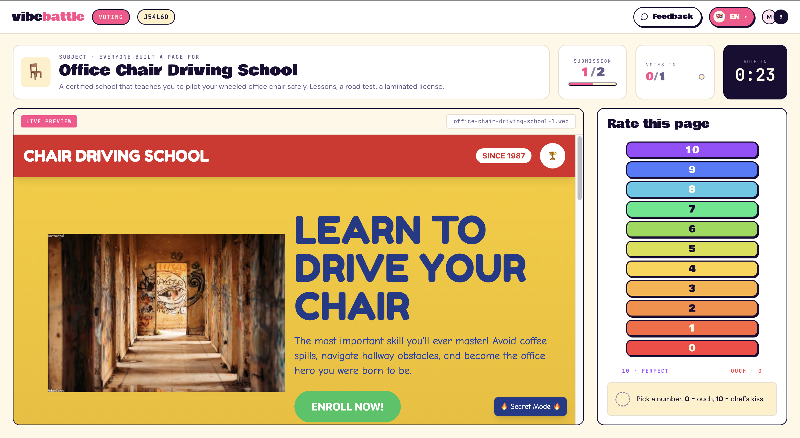Click the LIVE PREVIEW label
This screenshot has width=800, height=438.
coord(49,121)
